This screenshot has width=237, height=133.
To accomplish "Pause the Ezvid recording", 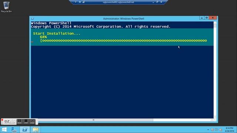I will coord(19,122).
